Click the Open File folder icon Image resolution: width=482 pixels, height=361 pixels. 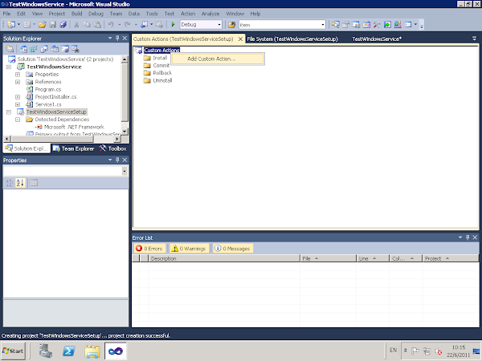[x=42, y=25]
